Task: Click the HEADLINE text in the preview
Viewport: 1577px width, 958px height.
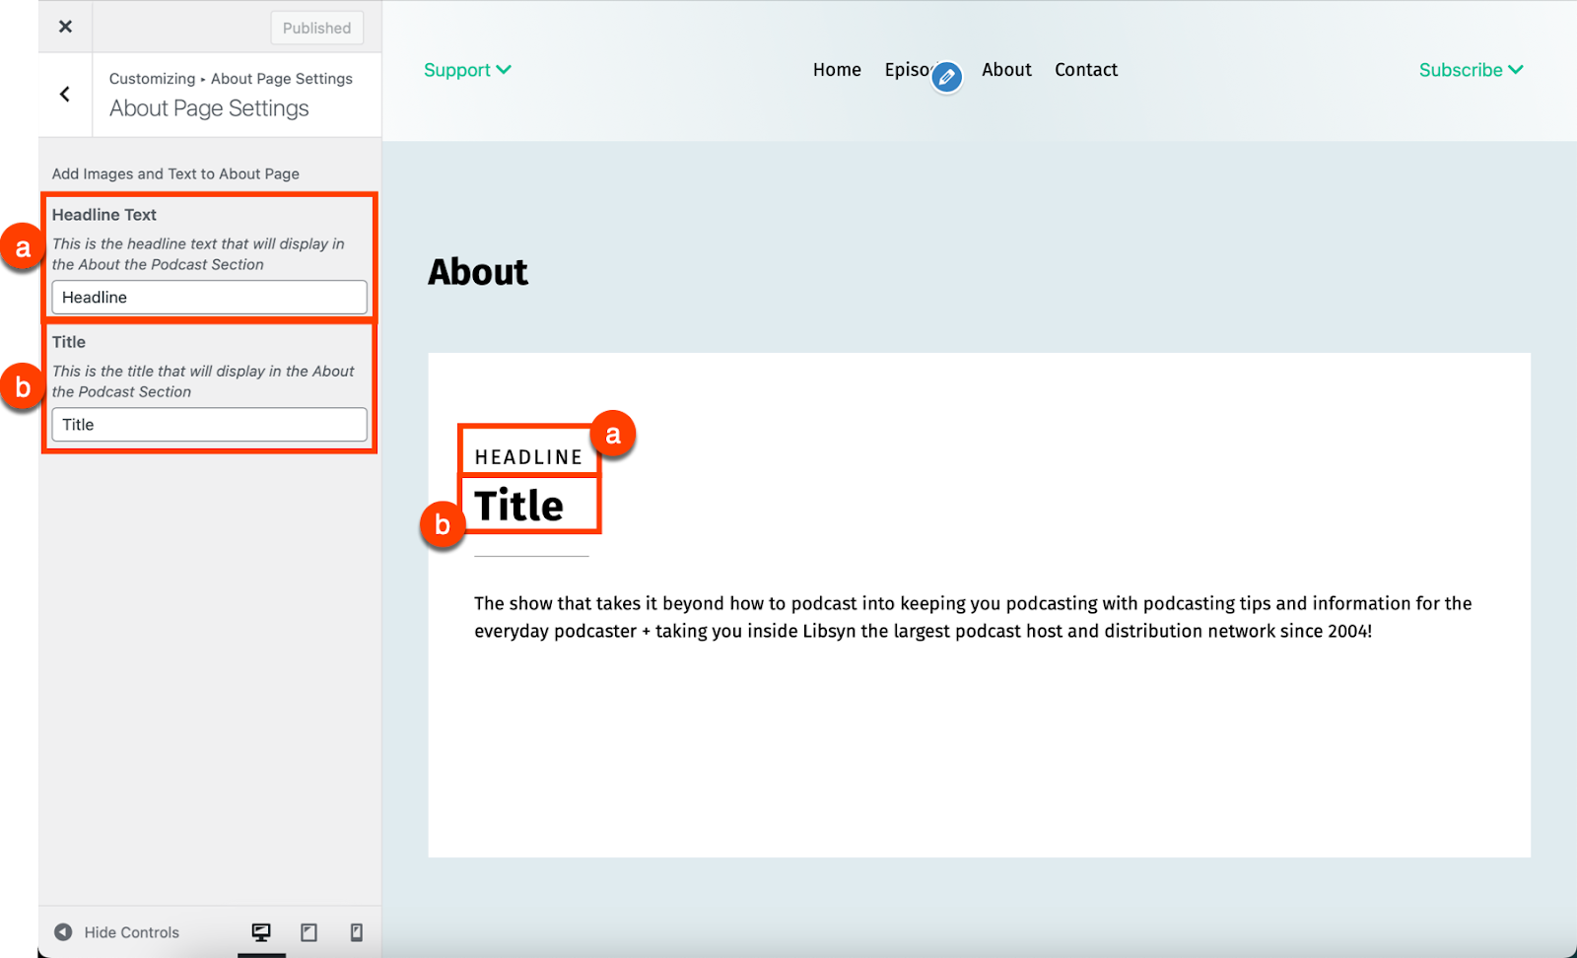Action: pyautogui.click(x=528, y=457)
